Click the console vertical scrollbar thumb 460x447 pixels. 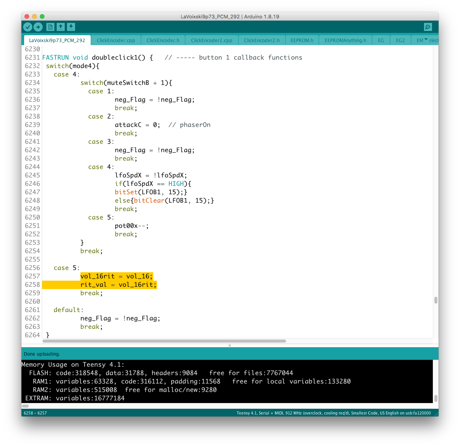tap(435, 398)
